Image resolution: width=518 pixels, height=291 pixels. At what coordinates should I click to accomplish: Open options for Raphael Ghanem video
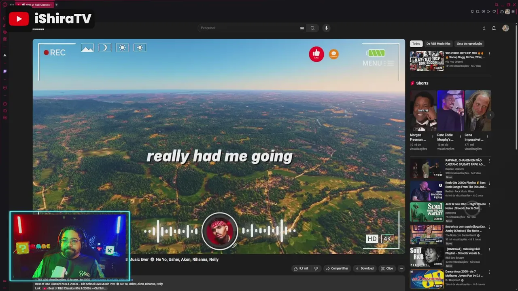pos(490,161)
